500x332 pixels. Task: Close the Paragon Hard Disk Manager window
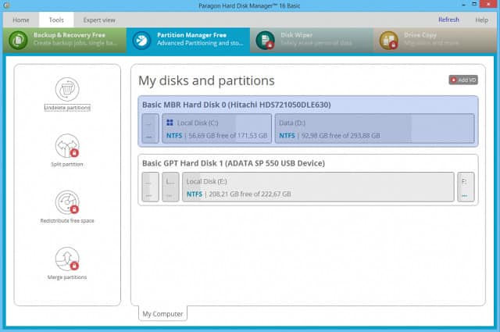[488, 5]
